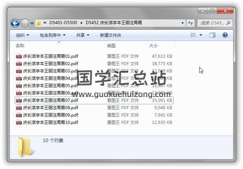Image resolution: width=243 pixels, height=169 pixels.
Task: Click the greyed Forward navigation arrow
Action: [x=25, y=23]
